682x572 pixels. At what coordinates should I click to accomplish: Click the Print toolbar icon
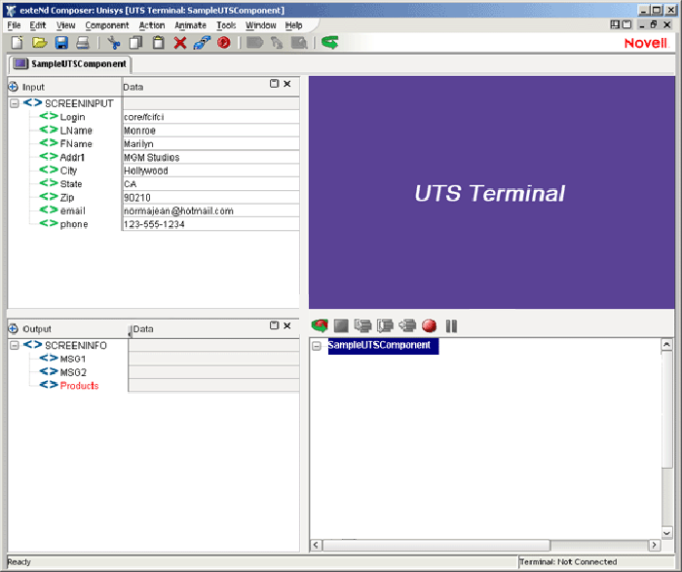point(83,43)
